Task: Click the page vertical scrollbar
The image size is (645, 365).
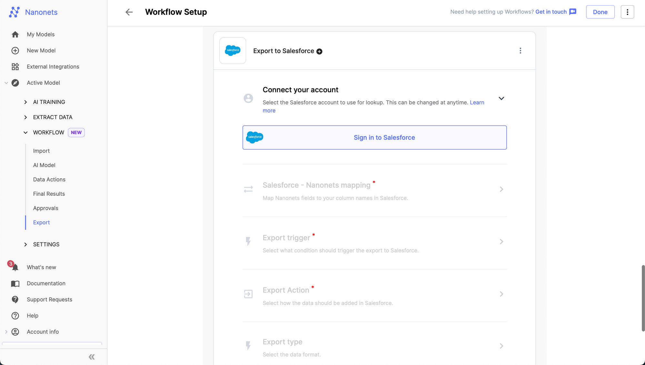Action: pos(643,298)
